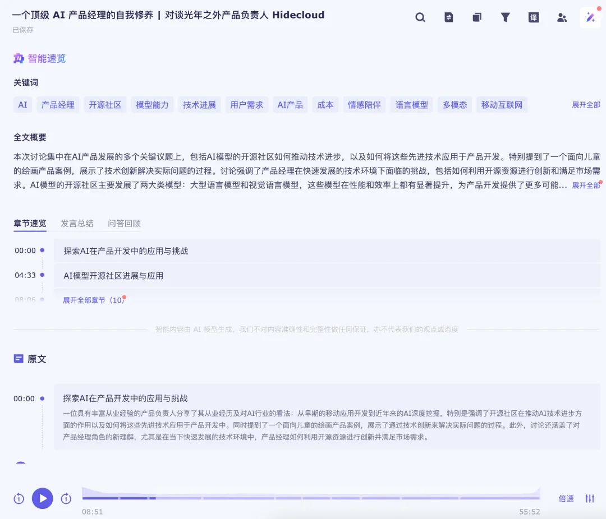Open the search icon in top toolbar
Image resolution: width=606 pixels, height=519 pixels.
420,17
